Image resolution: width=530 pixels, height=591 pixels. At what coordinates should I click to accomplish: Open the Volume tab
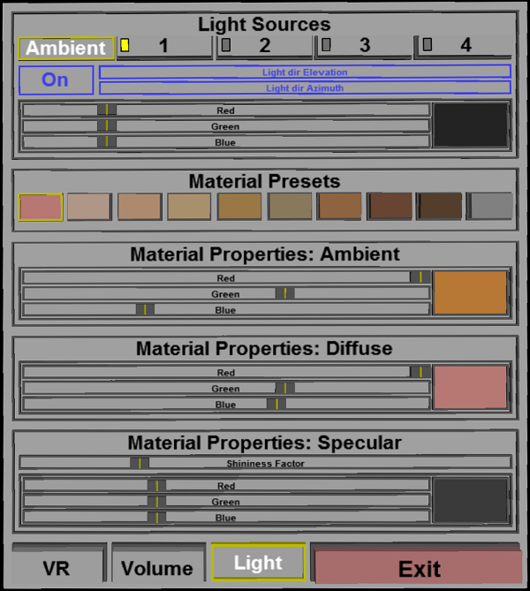pos(157,567)
